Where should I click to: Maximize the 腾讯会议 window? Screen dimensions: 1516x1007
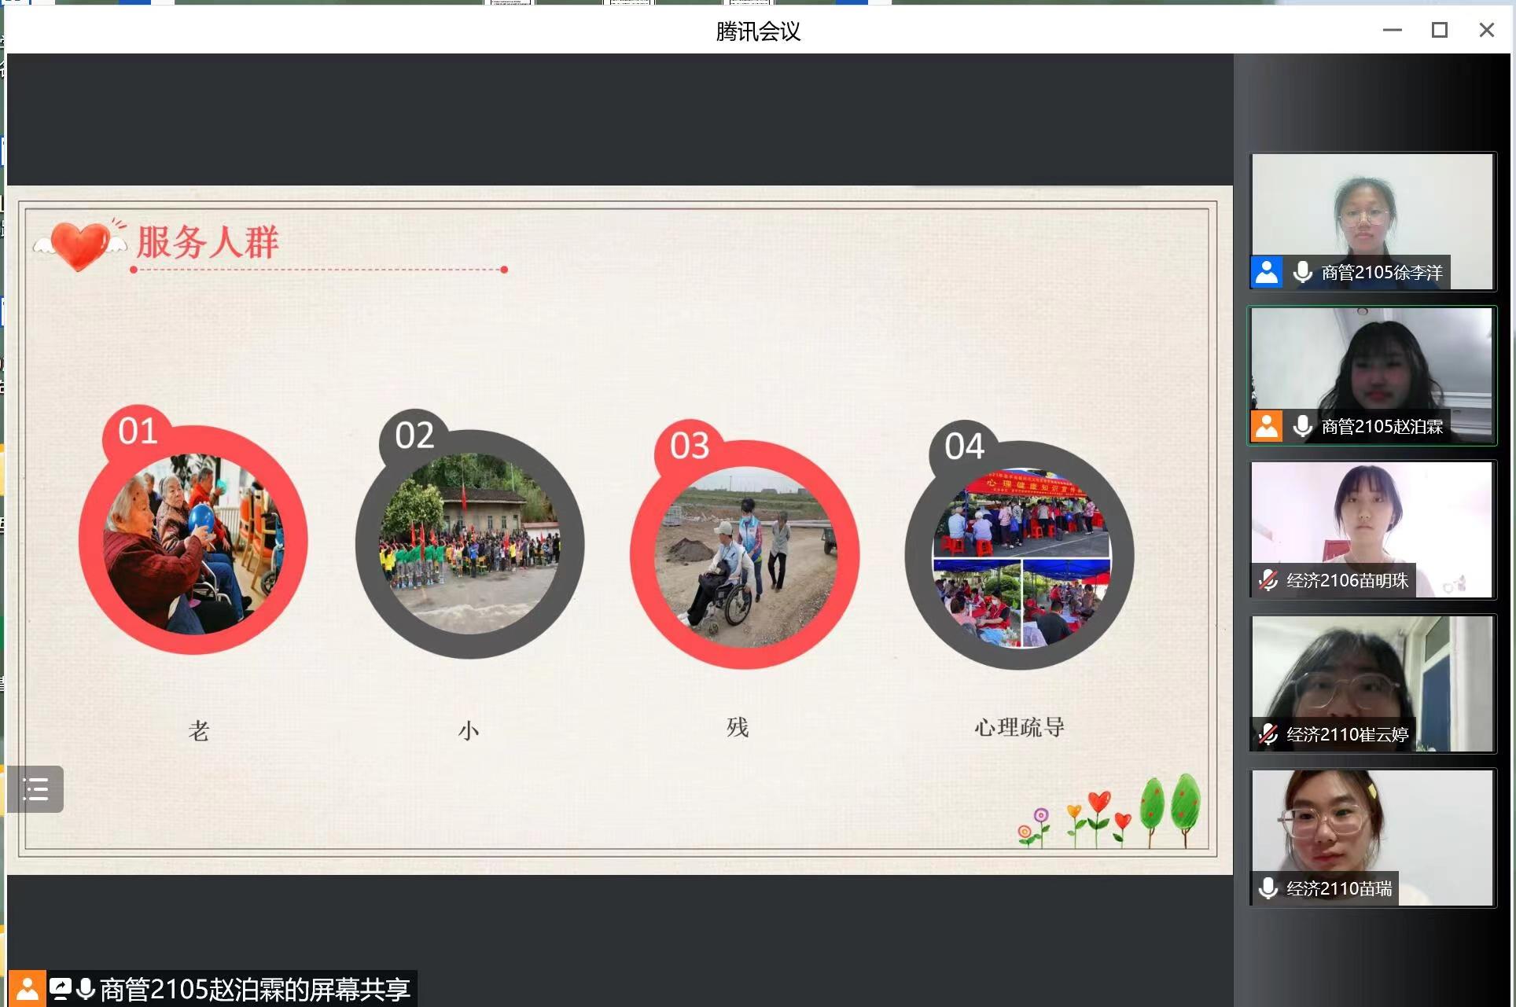click(x=1440, y=30)
